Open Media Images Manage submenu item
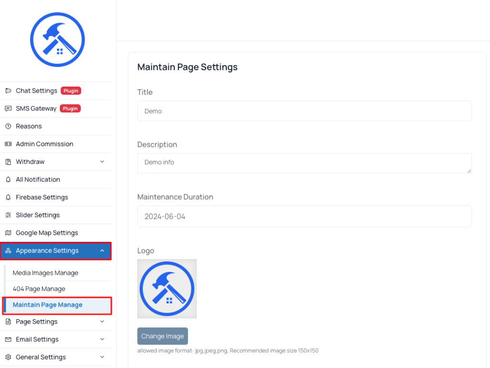Screen dimensions: 490x368 [45, 273]
